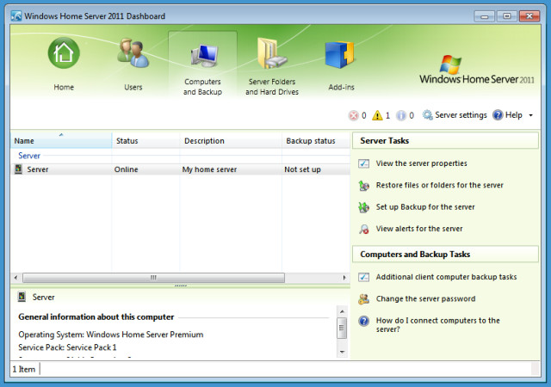The width and height of the screenshot is (551, 387).
Task: Click the critical alerts red icon
Action: (353, 115)
